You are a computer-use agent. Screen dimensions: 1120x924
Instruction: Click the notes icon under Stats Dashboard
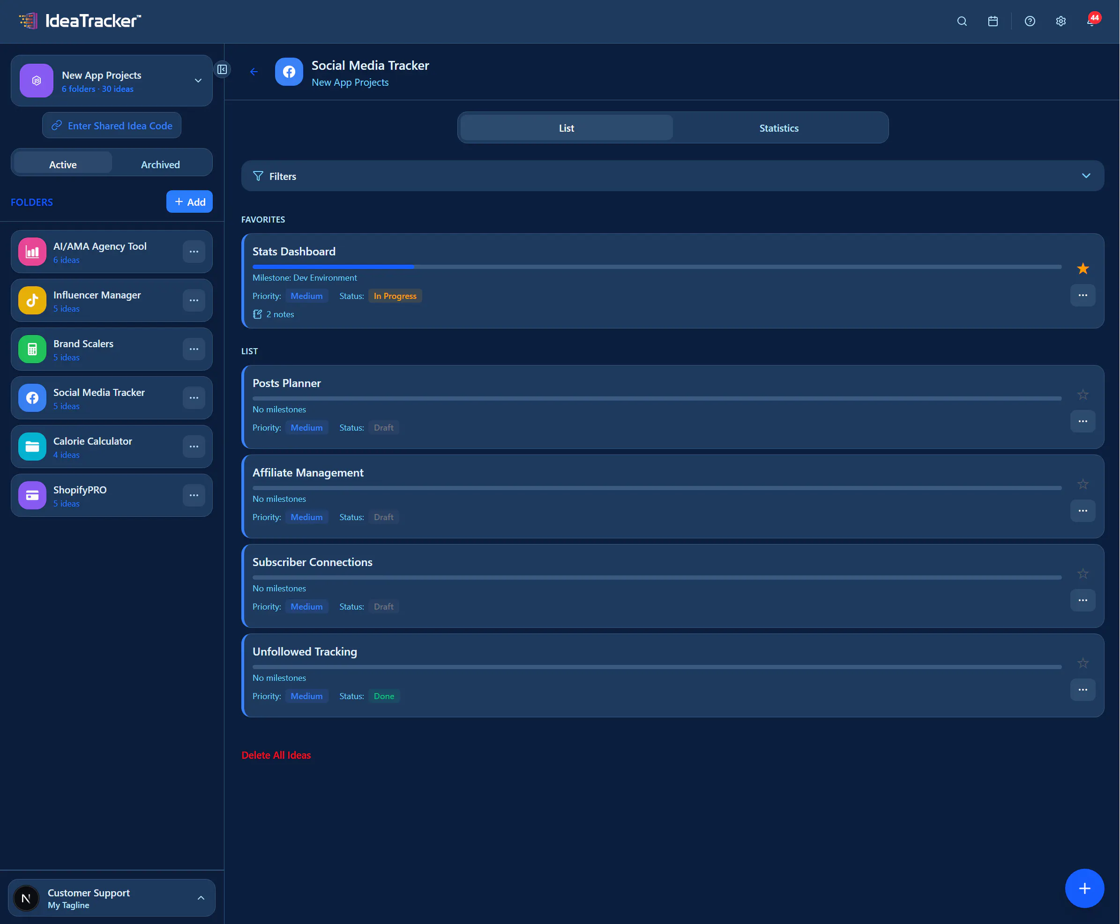pyautogui.click(x=257, y=314)
